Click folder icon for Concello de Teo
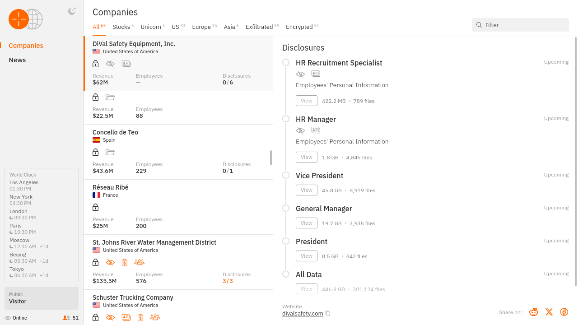 pos(110,152)
